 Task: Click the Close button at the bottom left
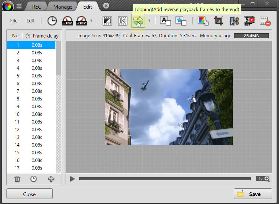tap(30, 194)
